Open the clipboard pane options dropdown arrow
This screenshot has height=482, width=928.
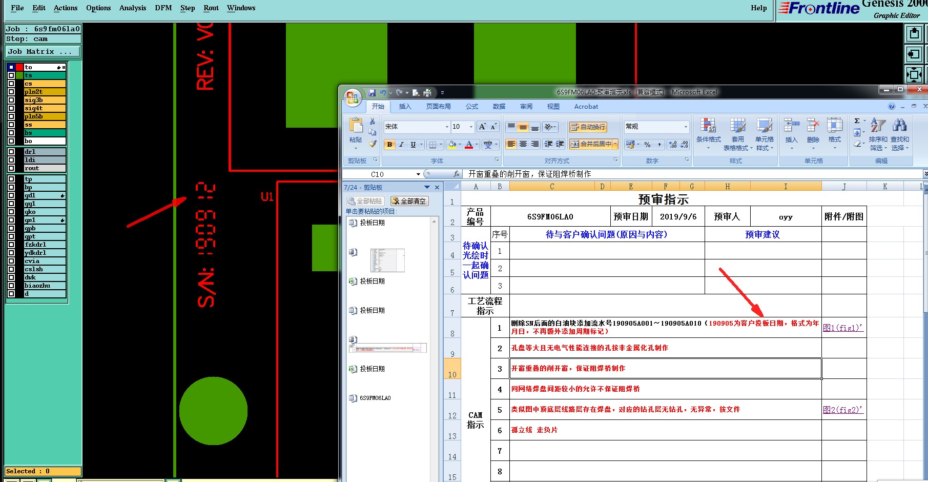[x=427, y=188]
